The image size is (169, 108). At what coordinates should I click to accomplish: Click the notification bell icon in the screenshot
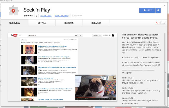(110, 35)
